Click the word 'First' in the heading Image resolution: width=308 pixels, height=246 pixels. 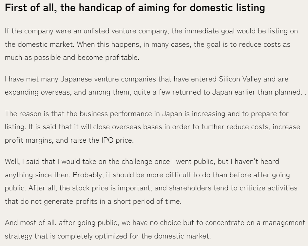tap(15, 8)
